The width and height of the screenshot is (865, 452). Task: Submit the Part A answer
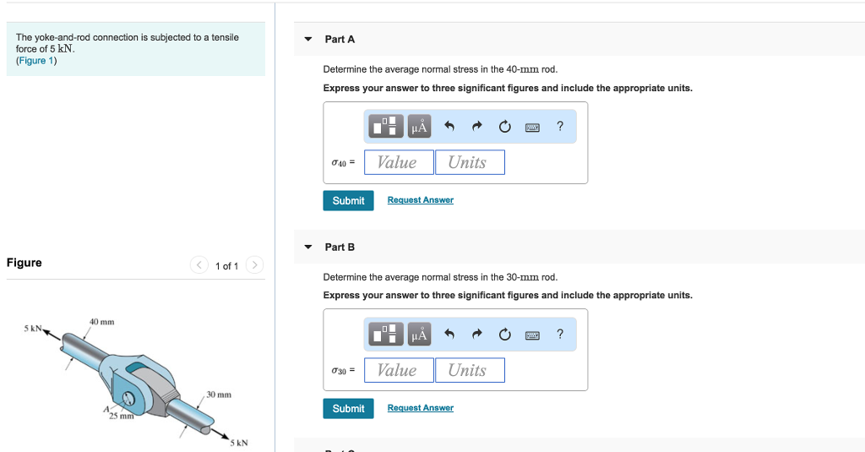click(348, 200)
